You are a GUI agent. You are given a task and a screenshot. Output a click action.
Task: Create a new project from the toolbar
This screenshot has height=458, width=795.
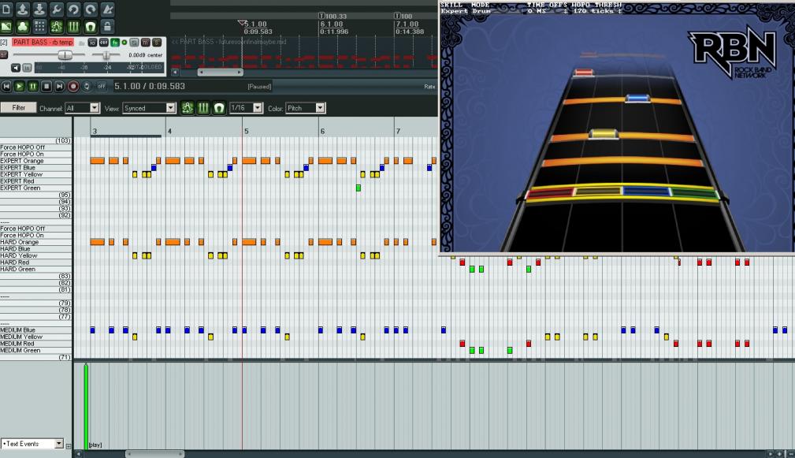6,9
